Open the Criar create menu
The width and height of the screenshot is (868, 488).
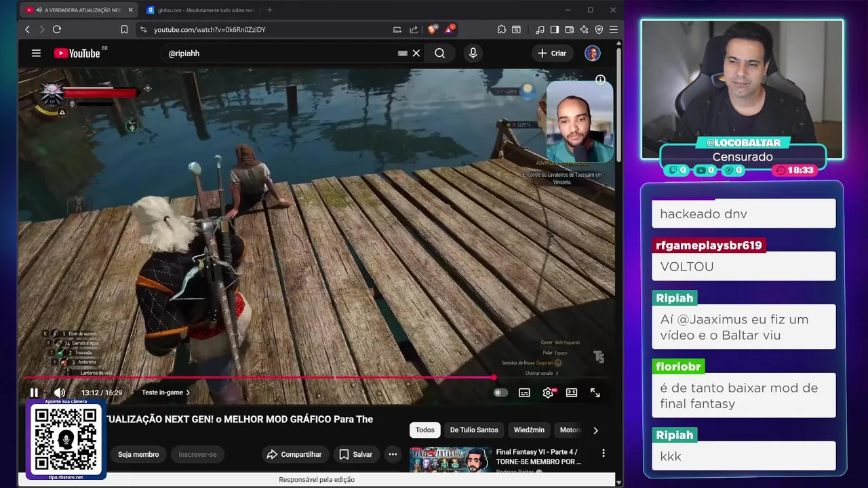click(552, 53)
